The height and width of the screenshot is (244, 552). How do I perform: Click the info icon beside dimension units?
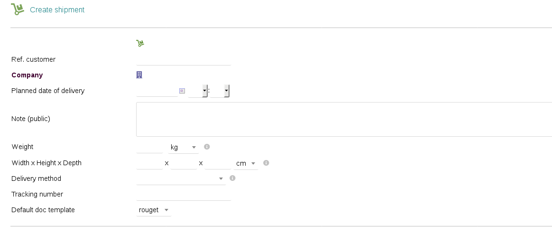266,163
